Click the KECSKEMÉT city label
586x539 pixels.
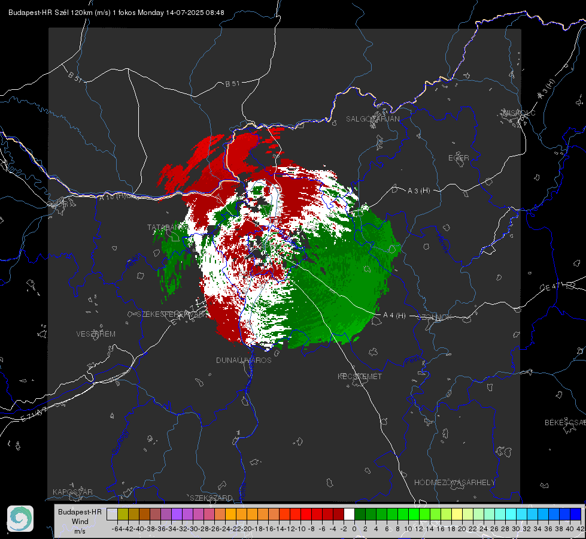tap(360, 376)
